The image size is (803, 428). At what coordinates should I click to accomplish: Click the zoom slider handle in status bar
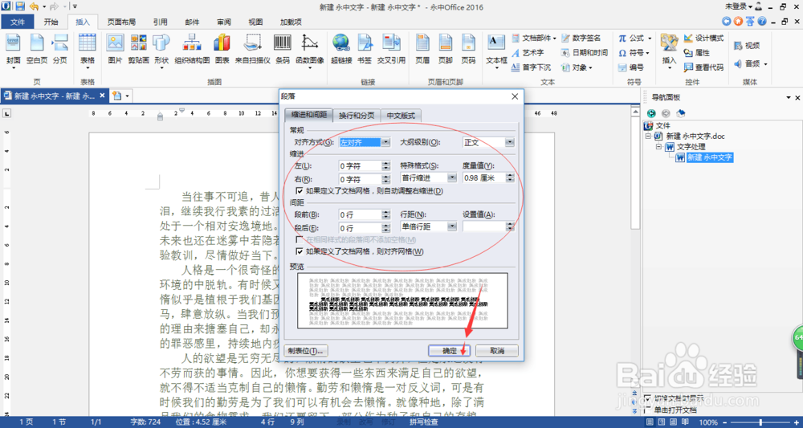point(760,422)
